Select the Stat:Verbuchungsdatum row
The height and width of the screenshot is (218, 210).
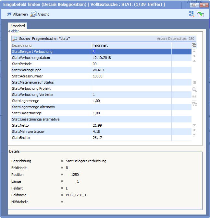click(51, 58)
